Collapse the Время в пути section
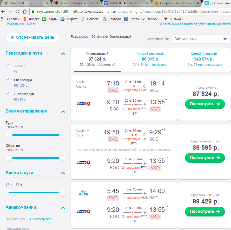Image resolution: width=231 pixels, height=230 pixels. pyautogui.click(x=63, y=173)
